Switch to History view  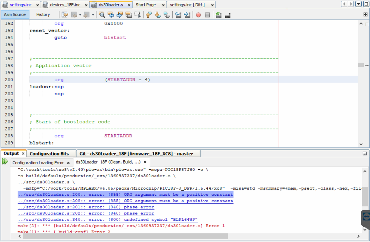click(43, 15)
